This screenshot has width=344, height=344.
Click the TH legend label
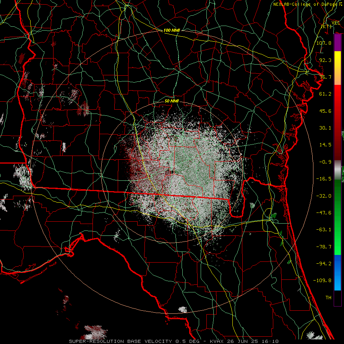328,297
